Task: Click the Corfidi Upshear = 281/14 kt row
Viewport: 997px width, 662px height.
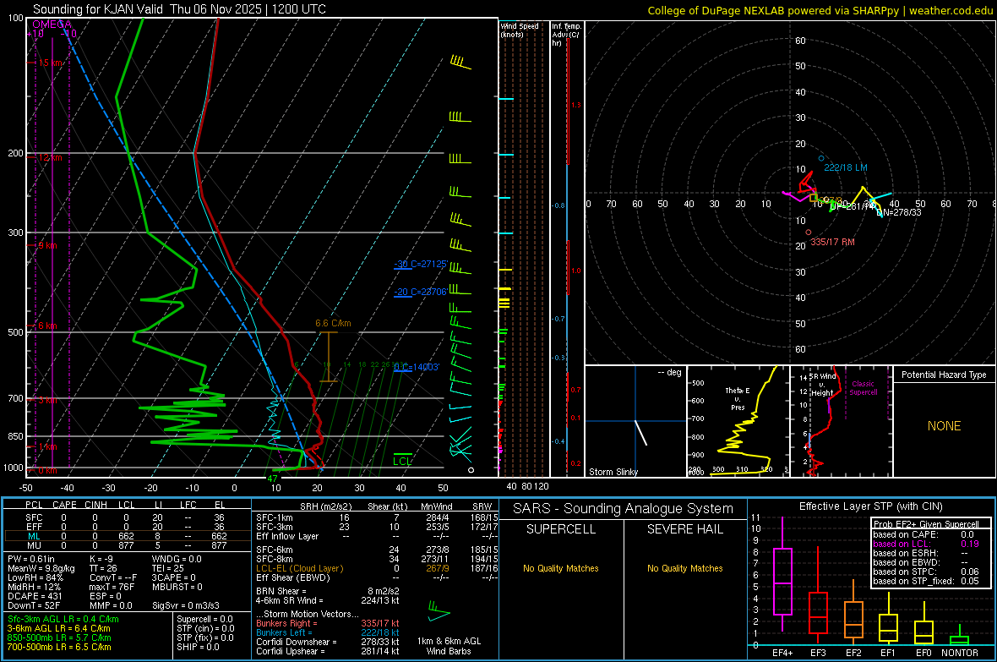Action: 328,651
